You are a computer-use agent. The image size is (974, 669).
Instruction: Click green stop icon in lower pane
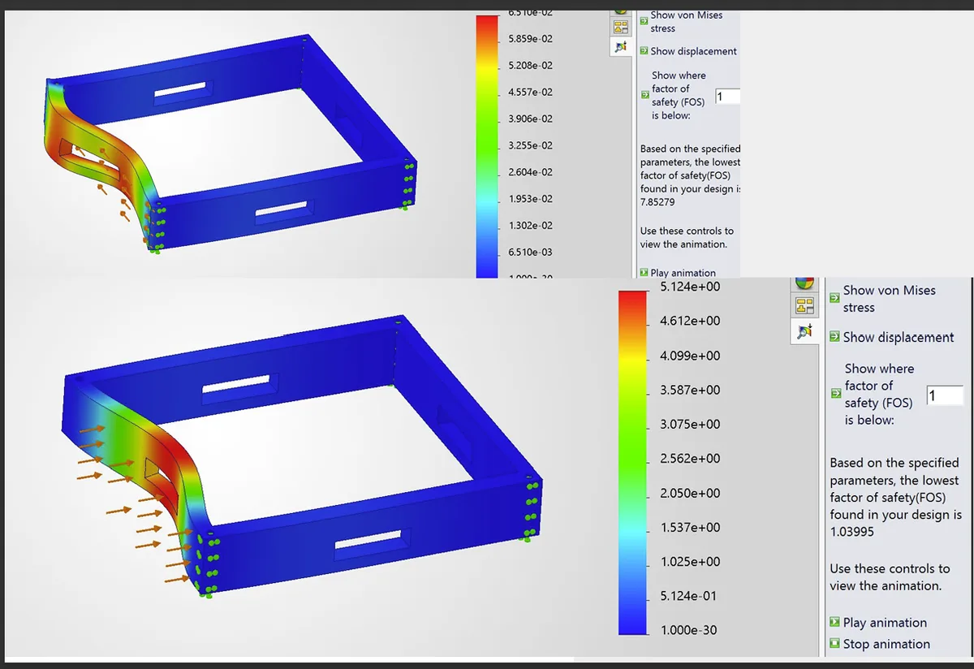(x=834, y=644)
